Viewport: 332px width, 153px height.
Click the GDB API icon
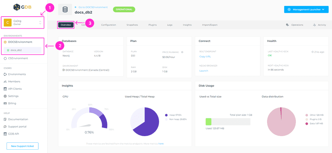(x=5, y=134)
